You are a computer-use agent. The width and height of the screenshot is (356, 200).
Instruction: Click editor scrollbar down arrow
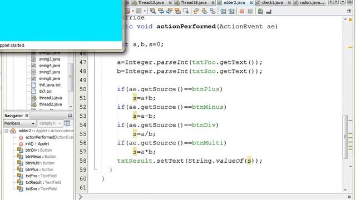[345, 190]
